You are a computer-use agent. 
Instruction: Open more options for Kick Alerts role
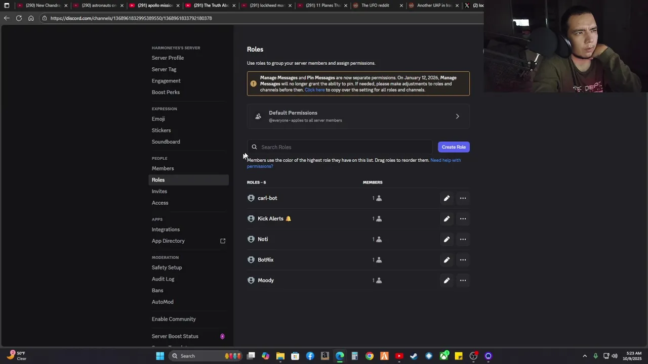click(x=463, y=219)
